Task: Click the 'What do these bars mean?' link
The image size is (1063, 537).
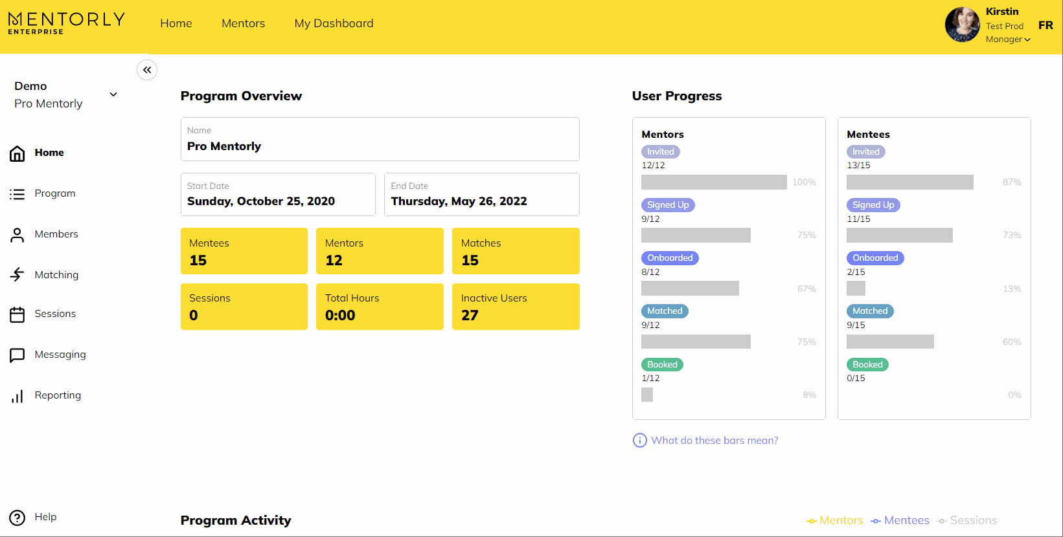Action: [714, 441]
